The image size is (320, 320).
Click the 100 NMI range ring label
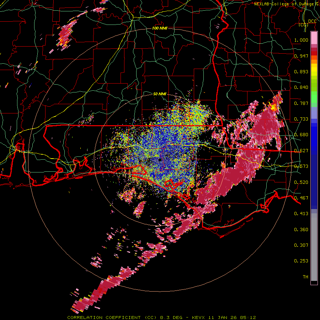pos(160,28)
